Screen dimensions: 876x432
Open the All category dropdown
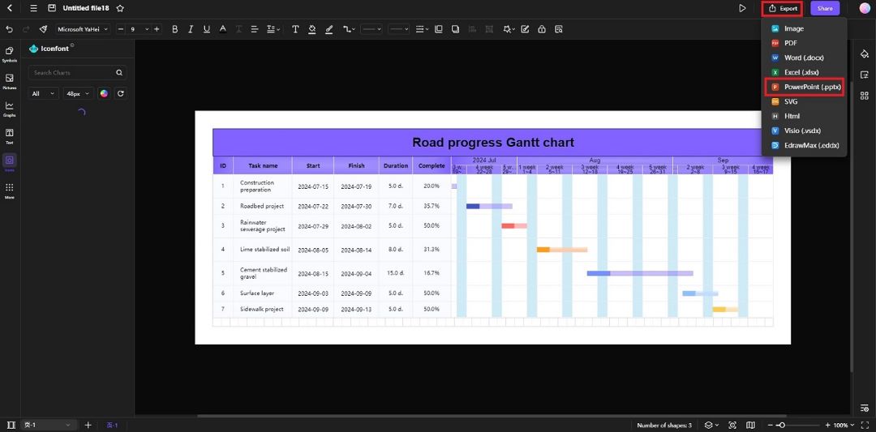pos(43,93)
